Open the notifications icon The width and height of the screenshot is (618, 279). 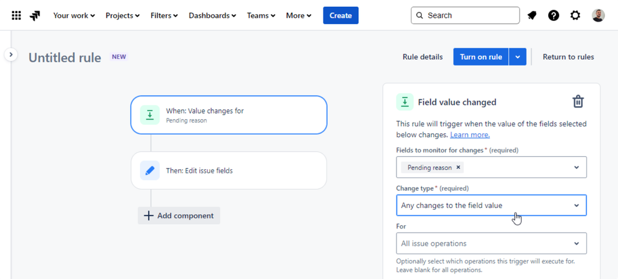coord(532,15)
